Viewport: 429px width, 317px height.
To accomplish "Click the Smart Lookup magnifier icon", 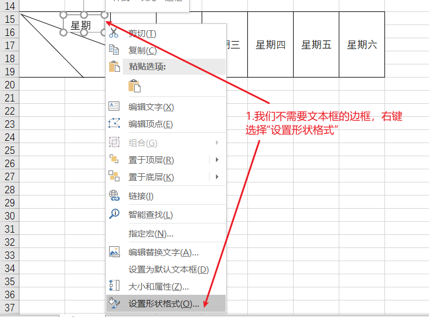I will coord(114,214).
